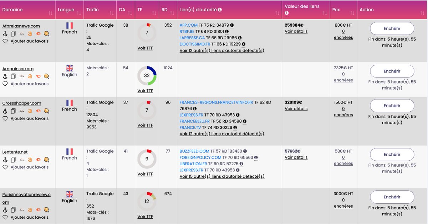Click Enchérir button for Crossshopper.com

(x=392, y=106)
